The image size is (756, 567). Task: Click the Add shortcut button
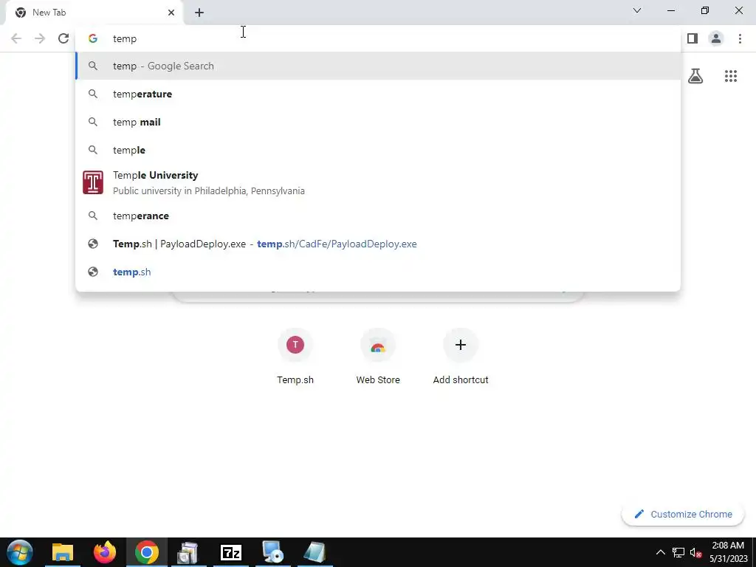pyautogui.click(x=461, y=356)
